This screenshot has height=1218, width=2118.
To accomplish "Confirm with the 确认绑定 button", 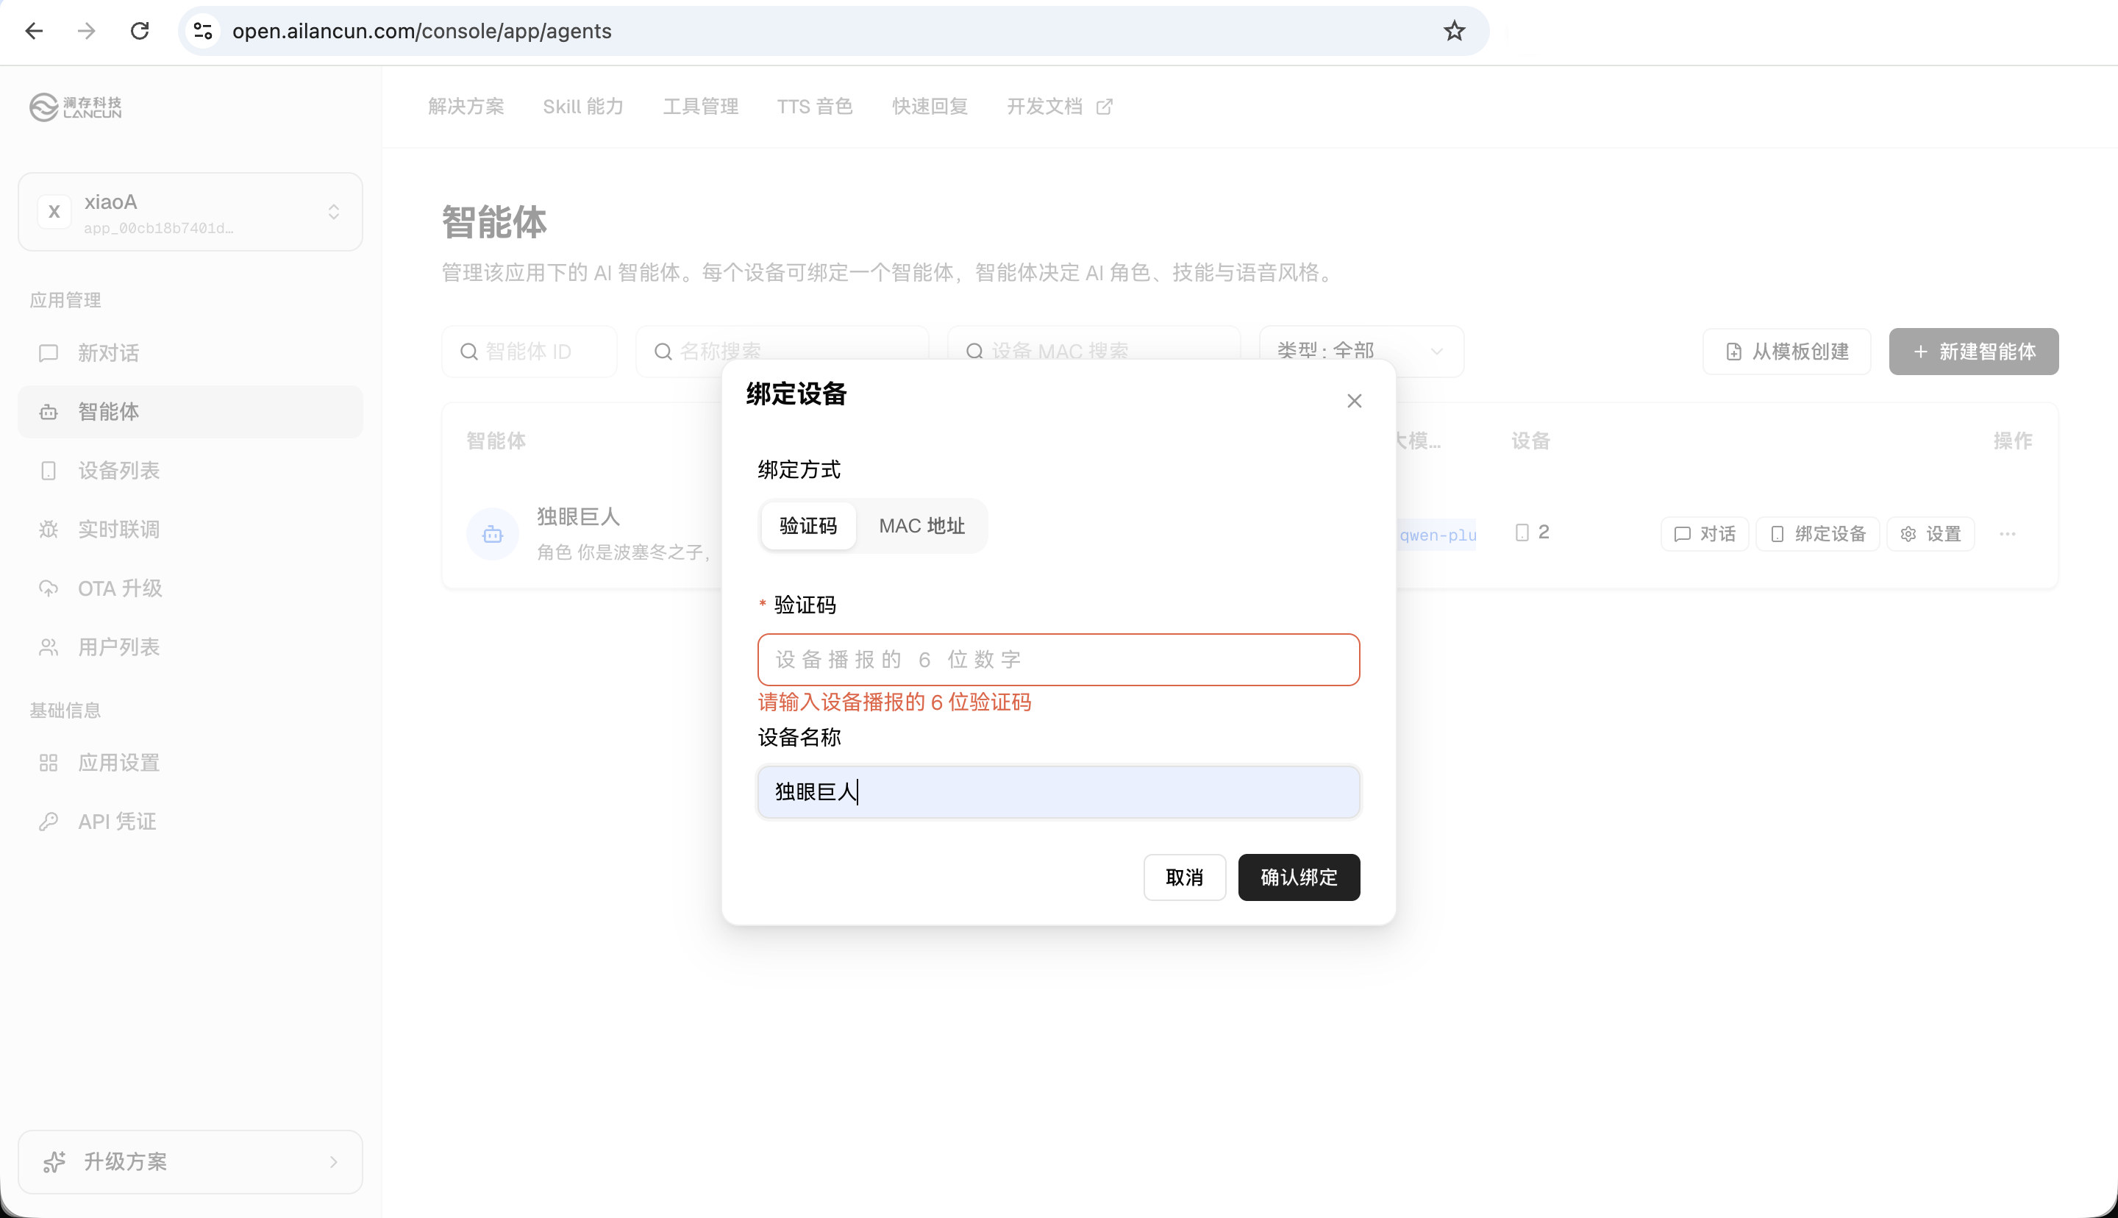I will point(1299,877).
